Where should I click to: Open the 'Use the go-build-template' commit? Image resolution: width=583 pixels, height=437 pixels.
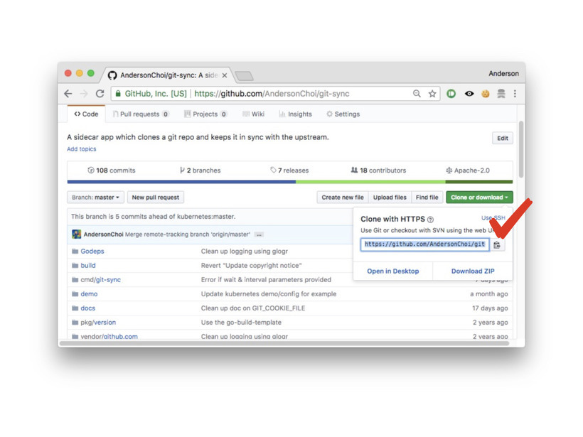coord(241,323)
